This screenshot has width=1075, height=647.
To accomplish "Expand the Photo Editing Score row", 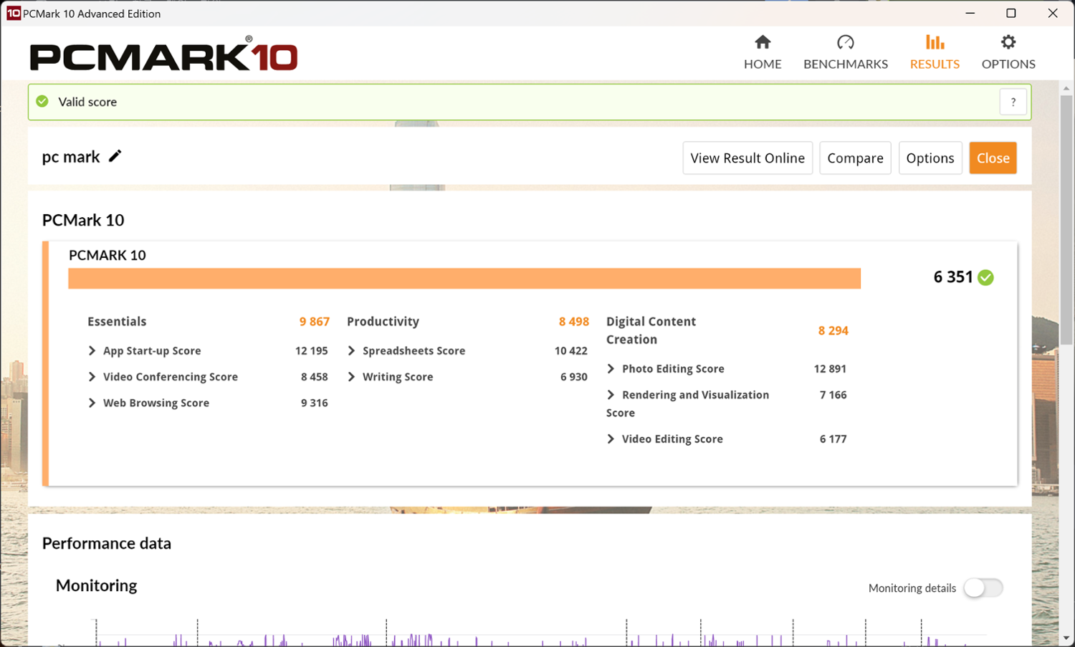I will pos(611,369).
